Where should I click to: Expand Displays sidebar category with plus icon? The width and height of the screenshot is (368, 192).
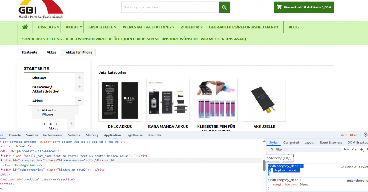pos(79,77)
